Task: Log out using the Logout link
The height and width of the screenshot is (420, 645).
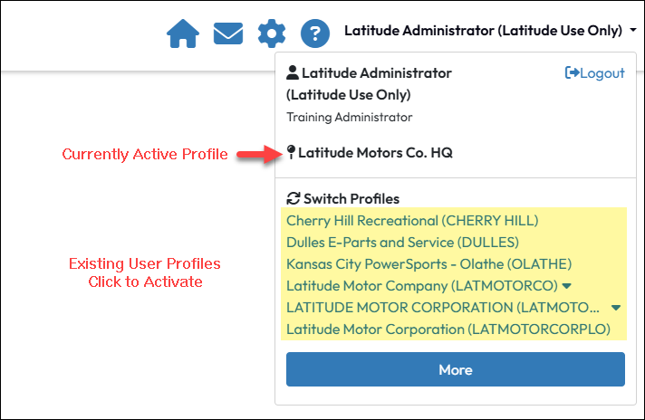Action: tap(594, 73)
